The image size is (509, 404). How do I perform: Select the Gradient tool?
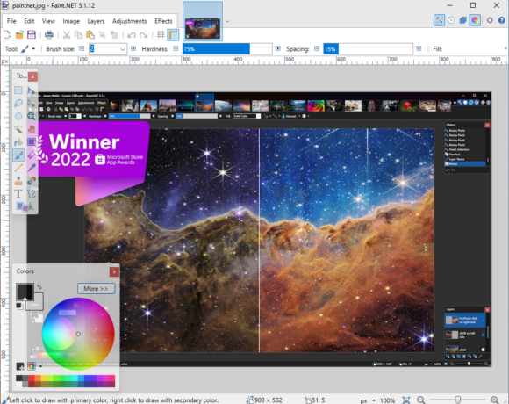tap(32, 142)
